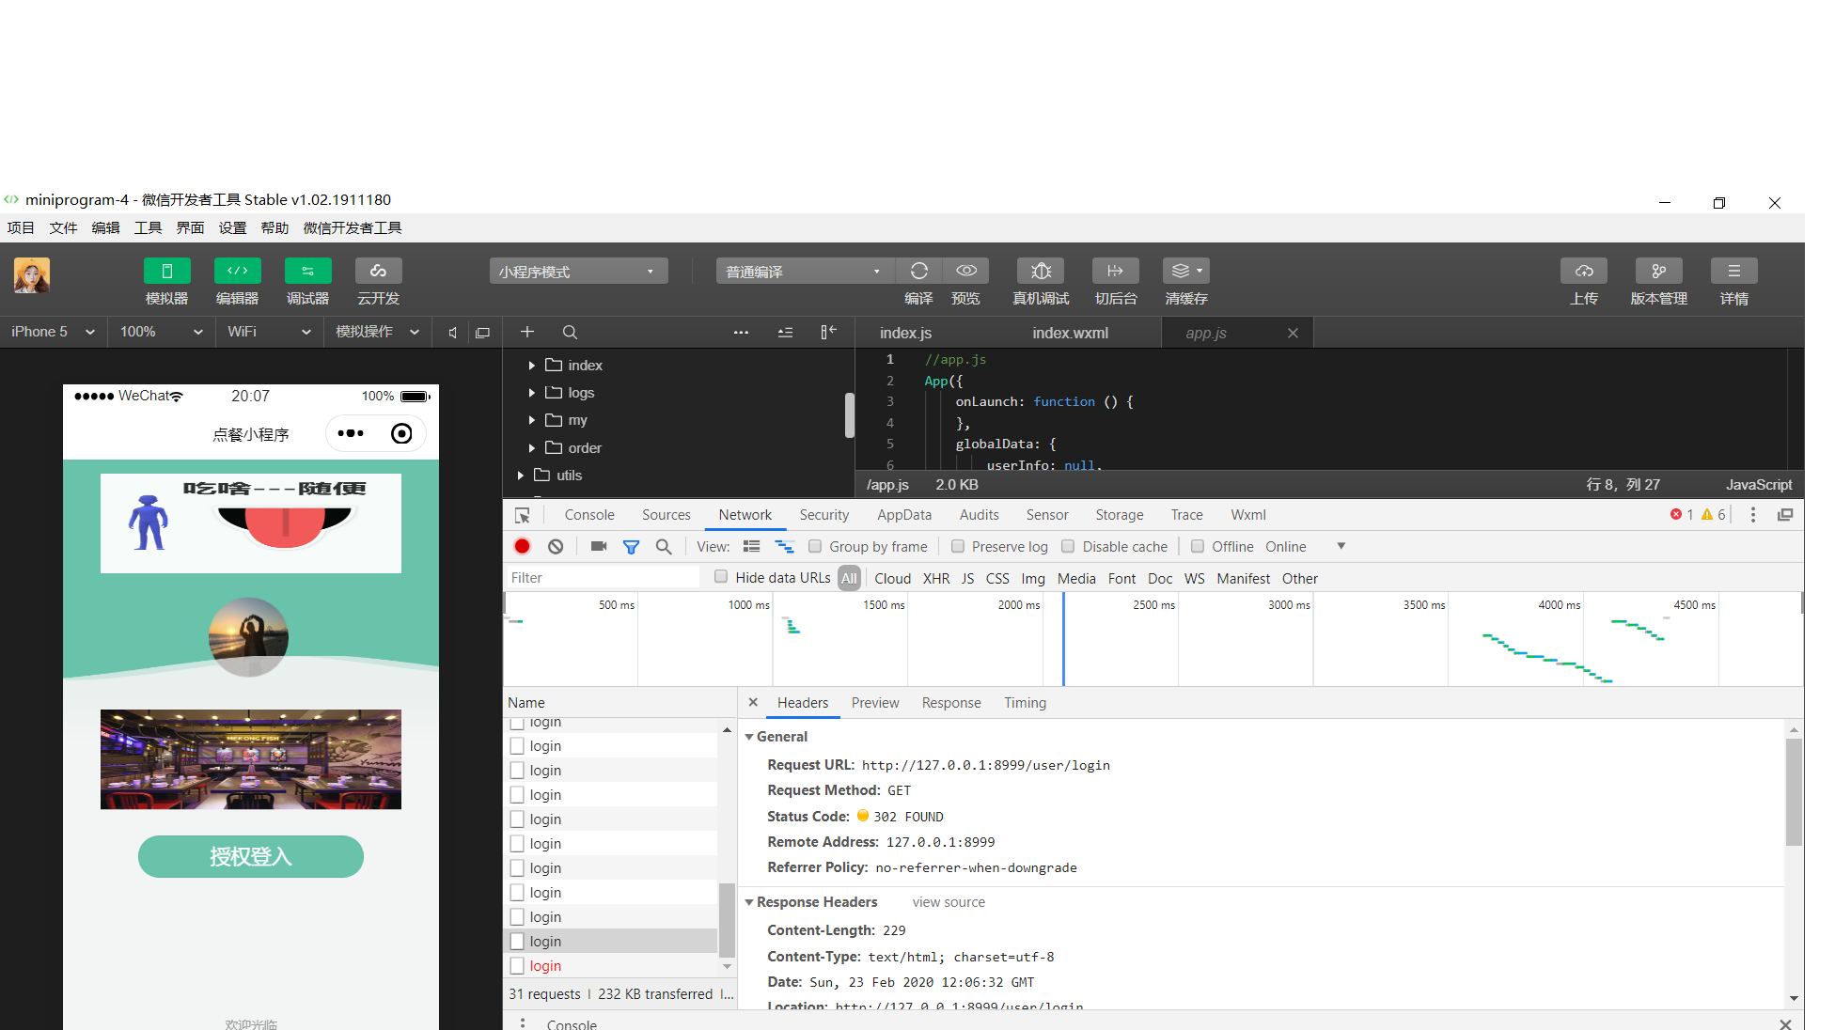Click the compile (编译) refresh icon

tap(919, 271)
